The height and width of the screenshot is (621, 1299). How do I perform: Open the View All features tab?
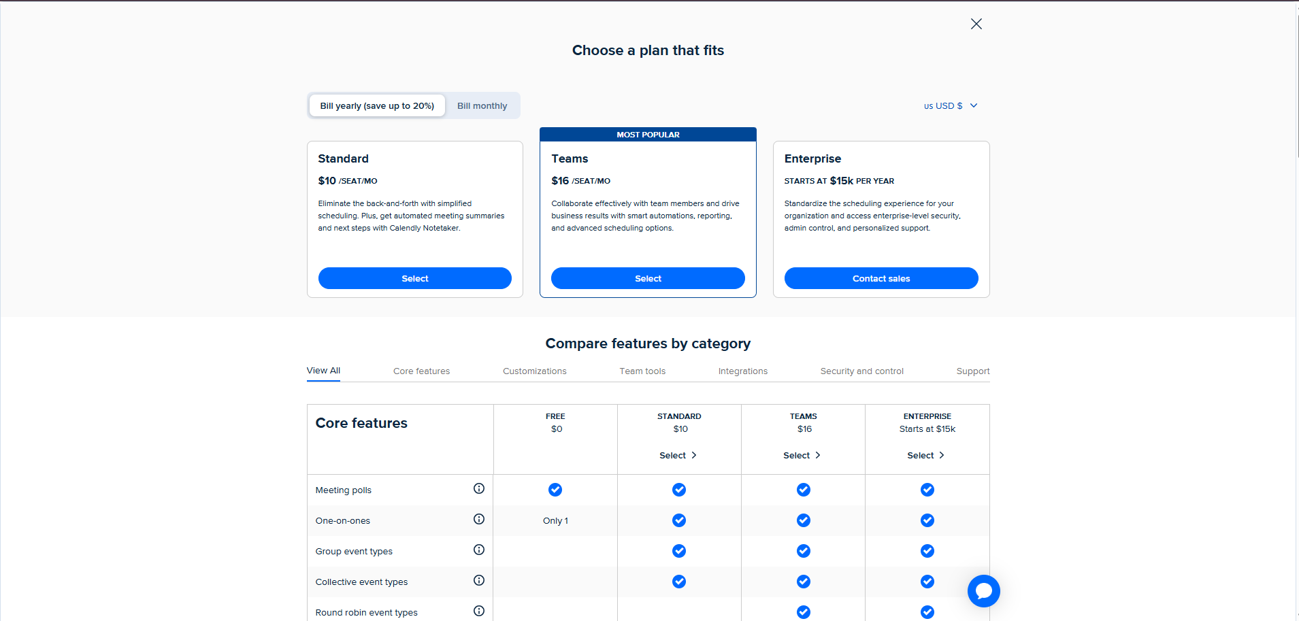coord(323,371)
